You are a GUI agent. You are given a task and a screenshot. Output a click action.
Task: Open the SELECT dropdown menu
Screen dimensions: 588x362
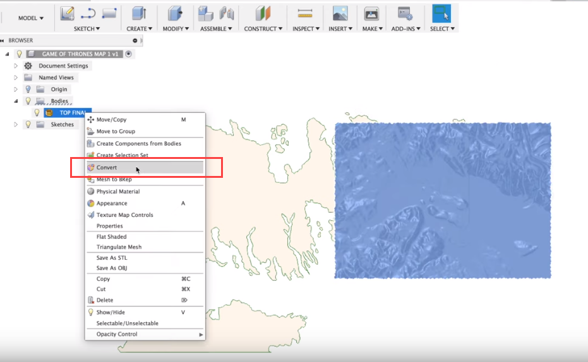(442, 29)
